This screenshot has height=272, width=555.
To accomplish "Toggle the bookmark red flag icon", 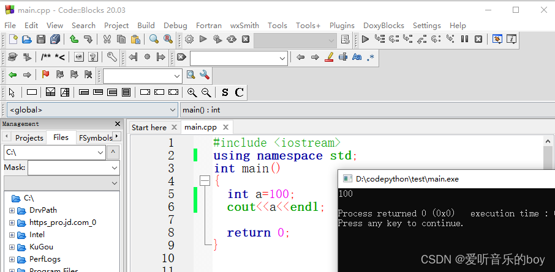I will point(46,75).
